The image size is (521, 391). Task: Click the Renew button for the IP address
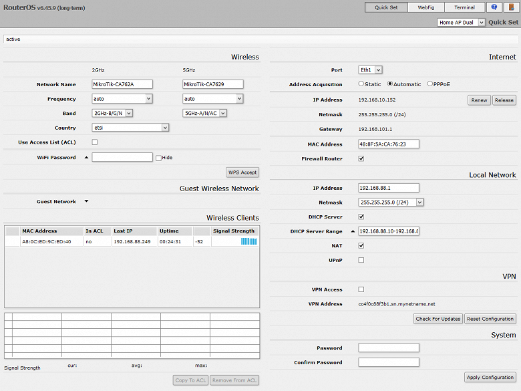[479, 100]
